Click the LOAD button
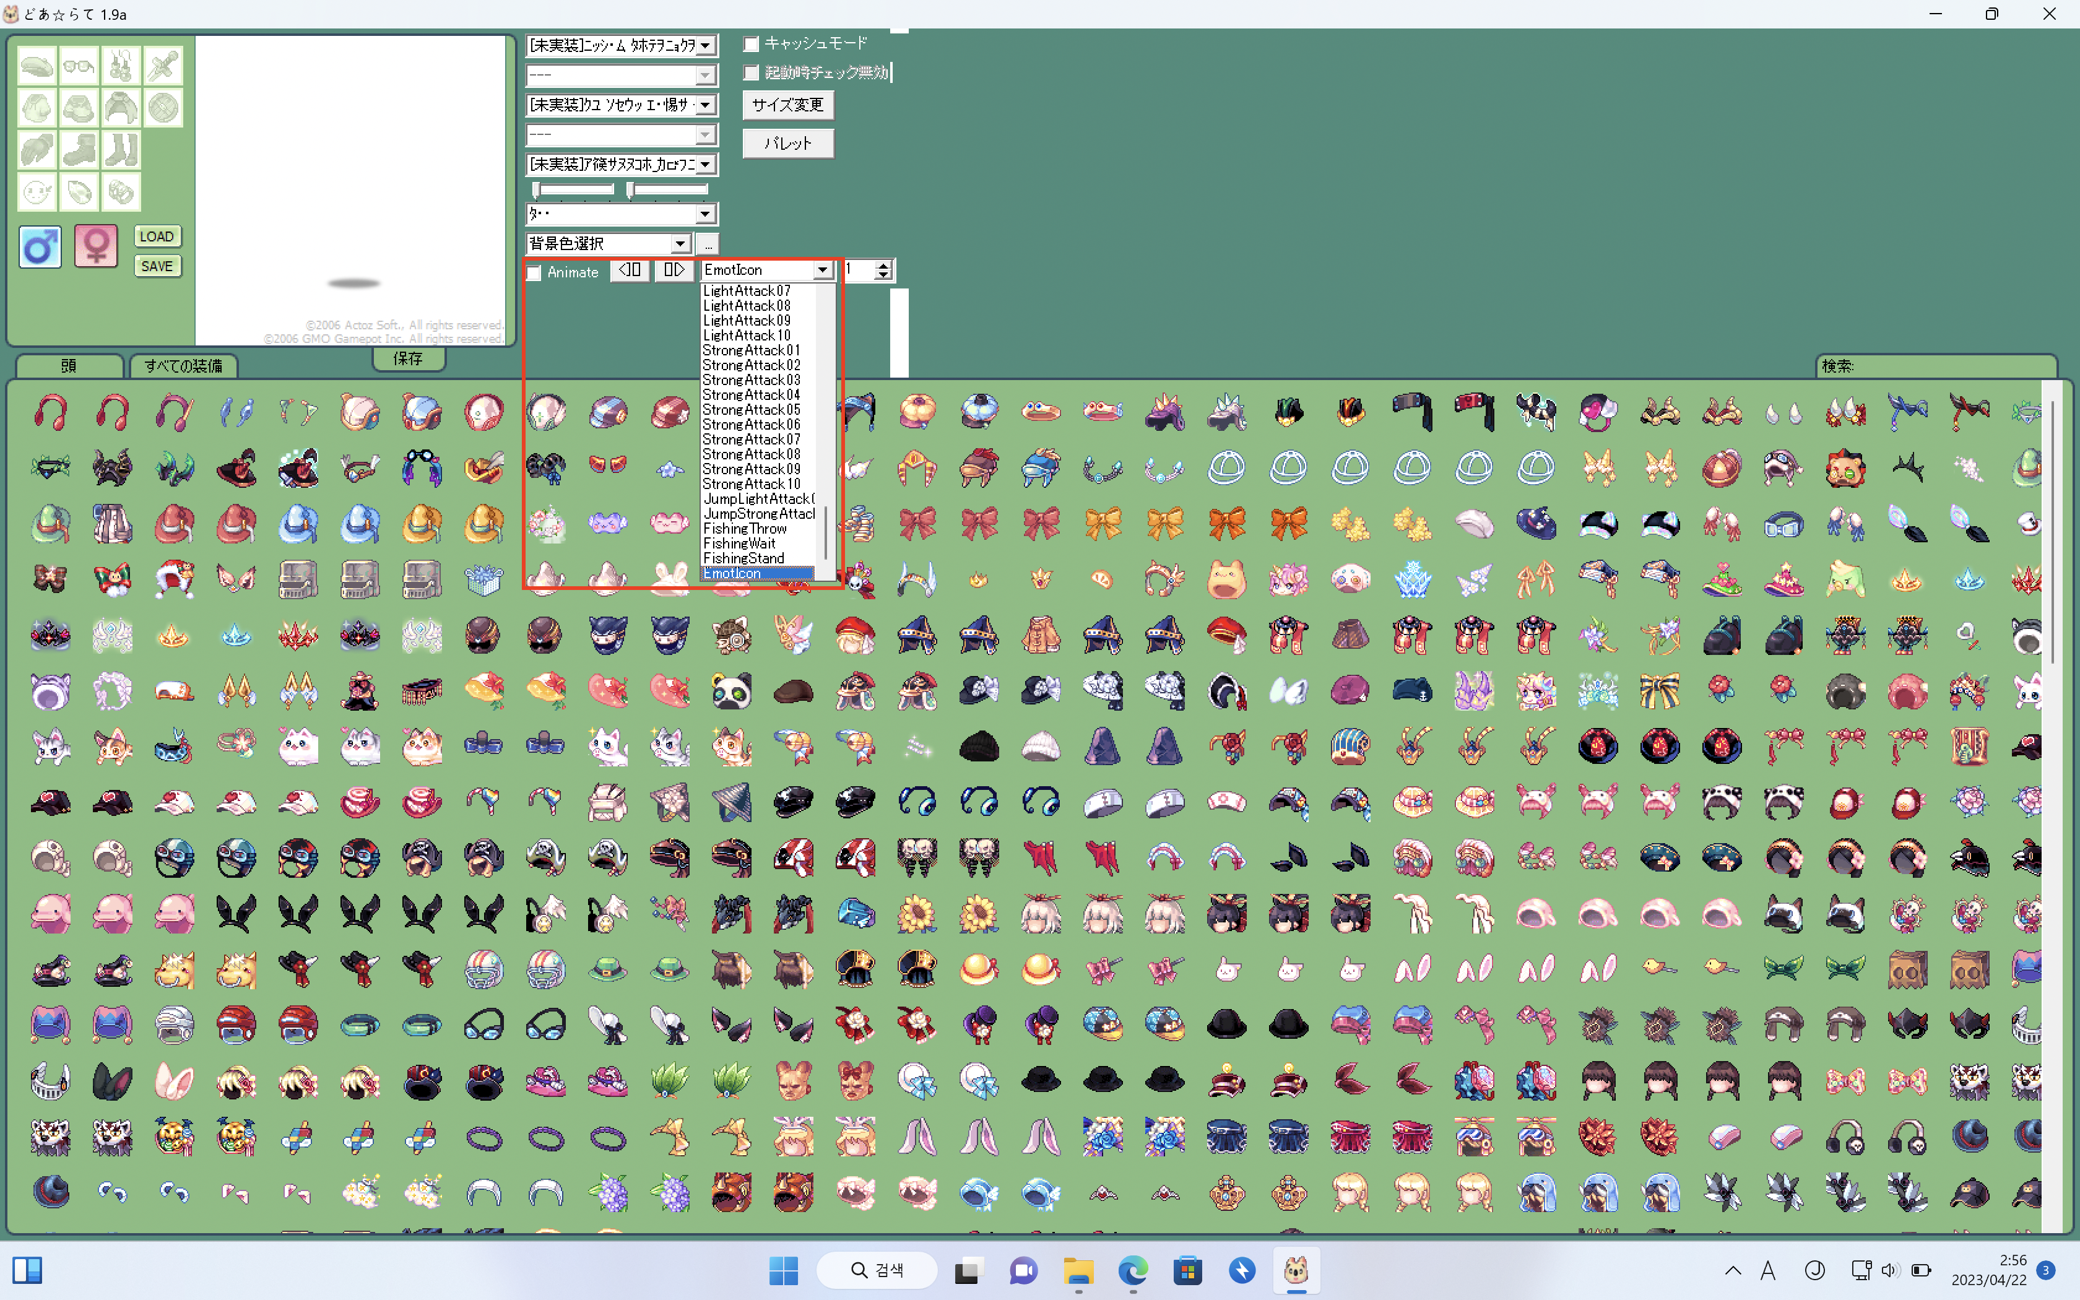This screenshot has width=2080, height=1300. click(157, 236)
